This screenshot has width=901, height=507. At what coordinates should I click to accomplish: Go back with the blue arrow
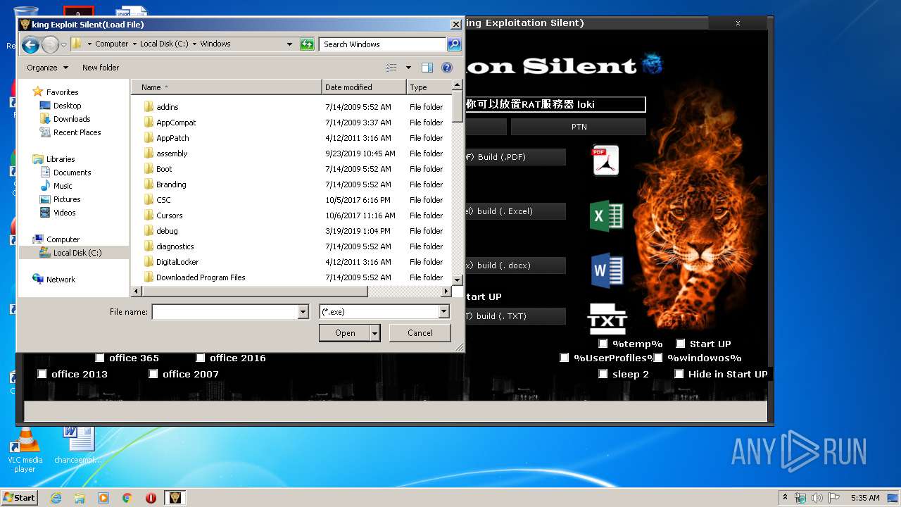click(30, 45)
